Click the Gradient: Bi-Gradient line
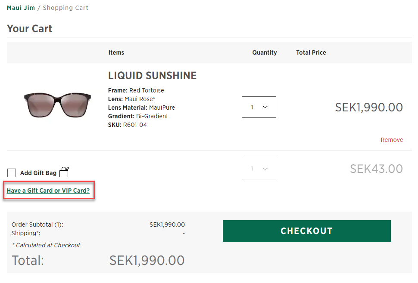This screenshot has width=418, height=283. [138, 116]
